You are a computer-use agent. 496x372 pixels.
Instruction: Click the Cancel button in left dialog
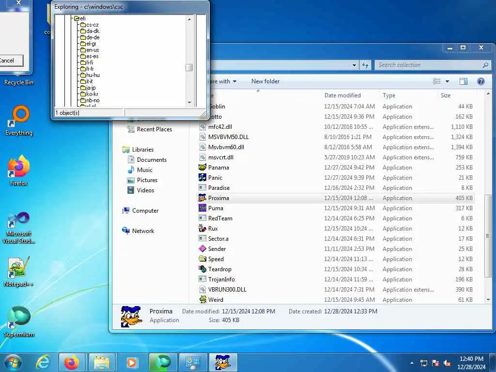[x=11, y=61]
